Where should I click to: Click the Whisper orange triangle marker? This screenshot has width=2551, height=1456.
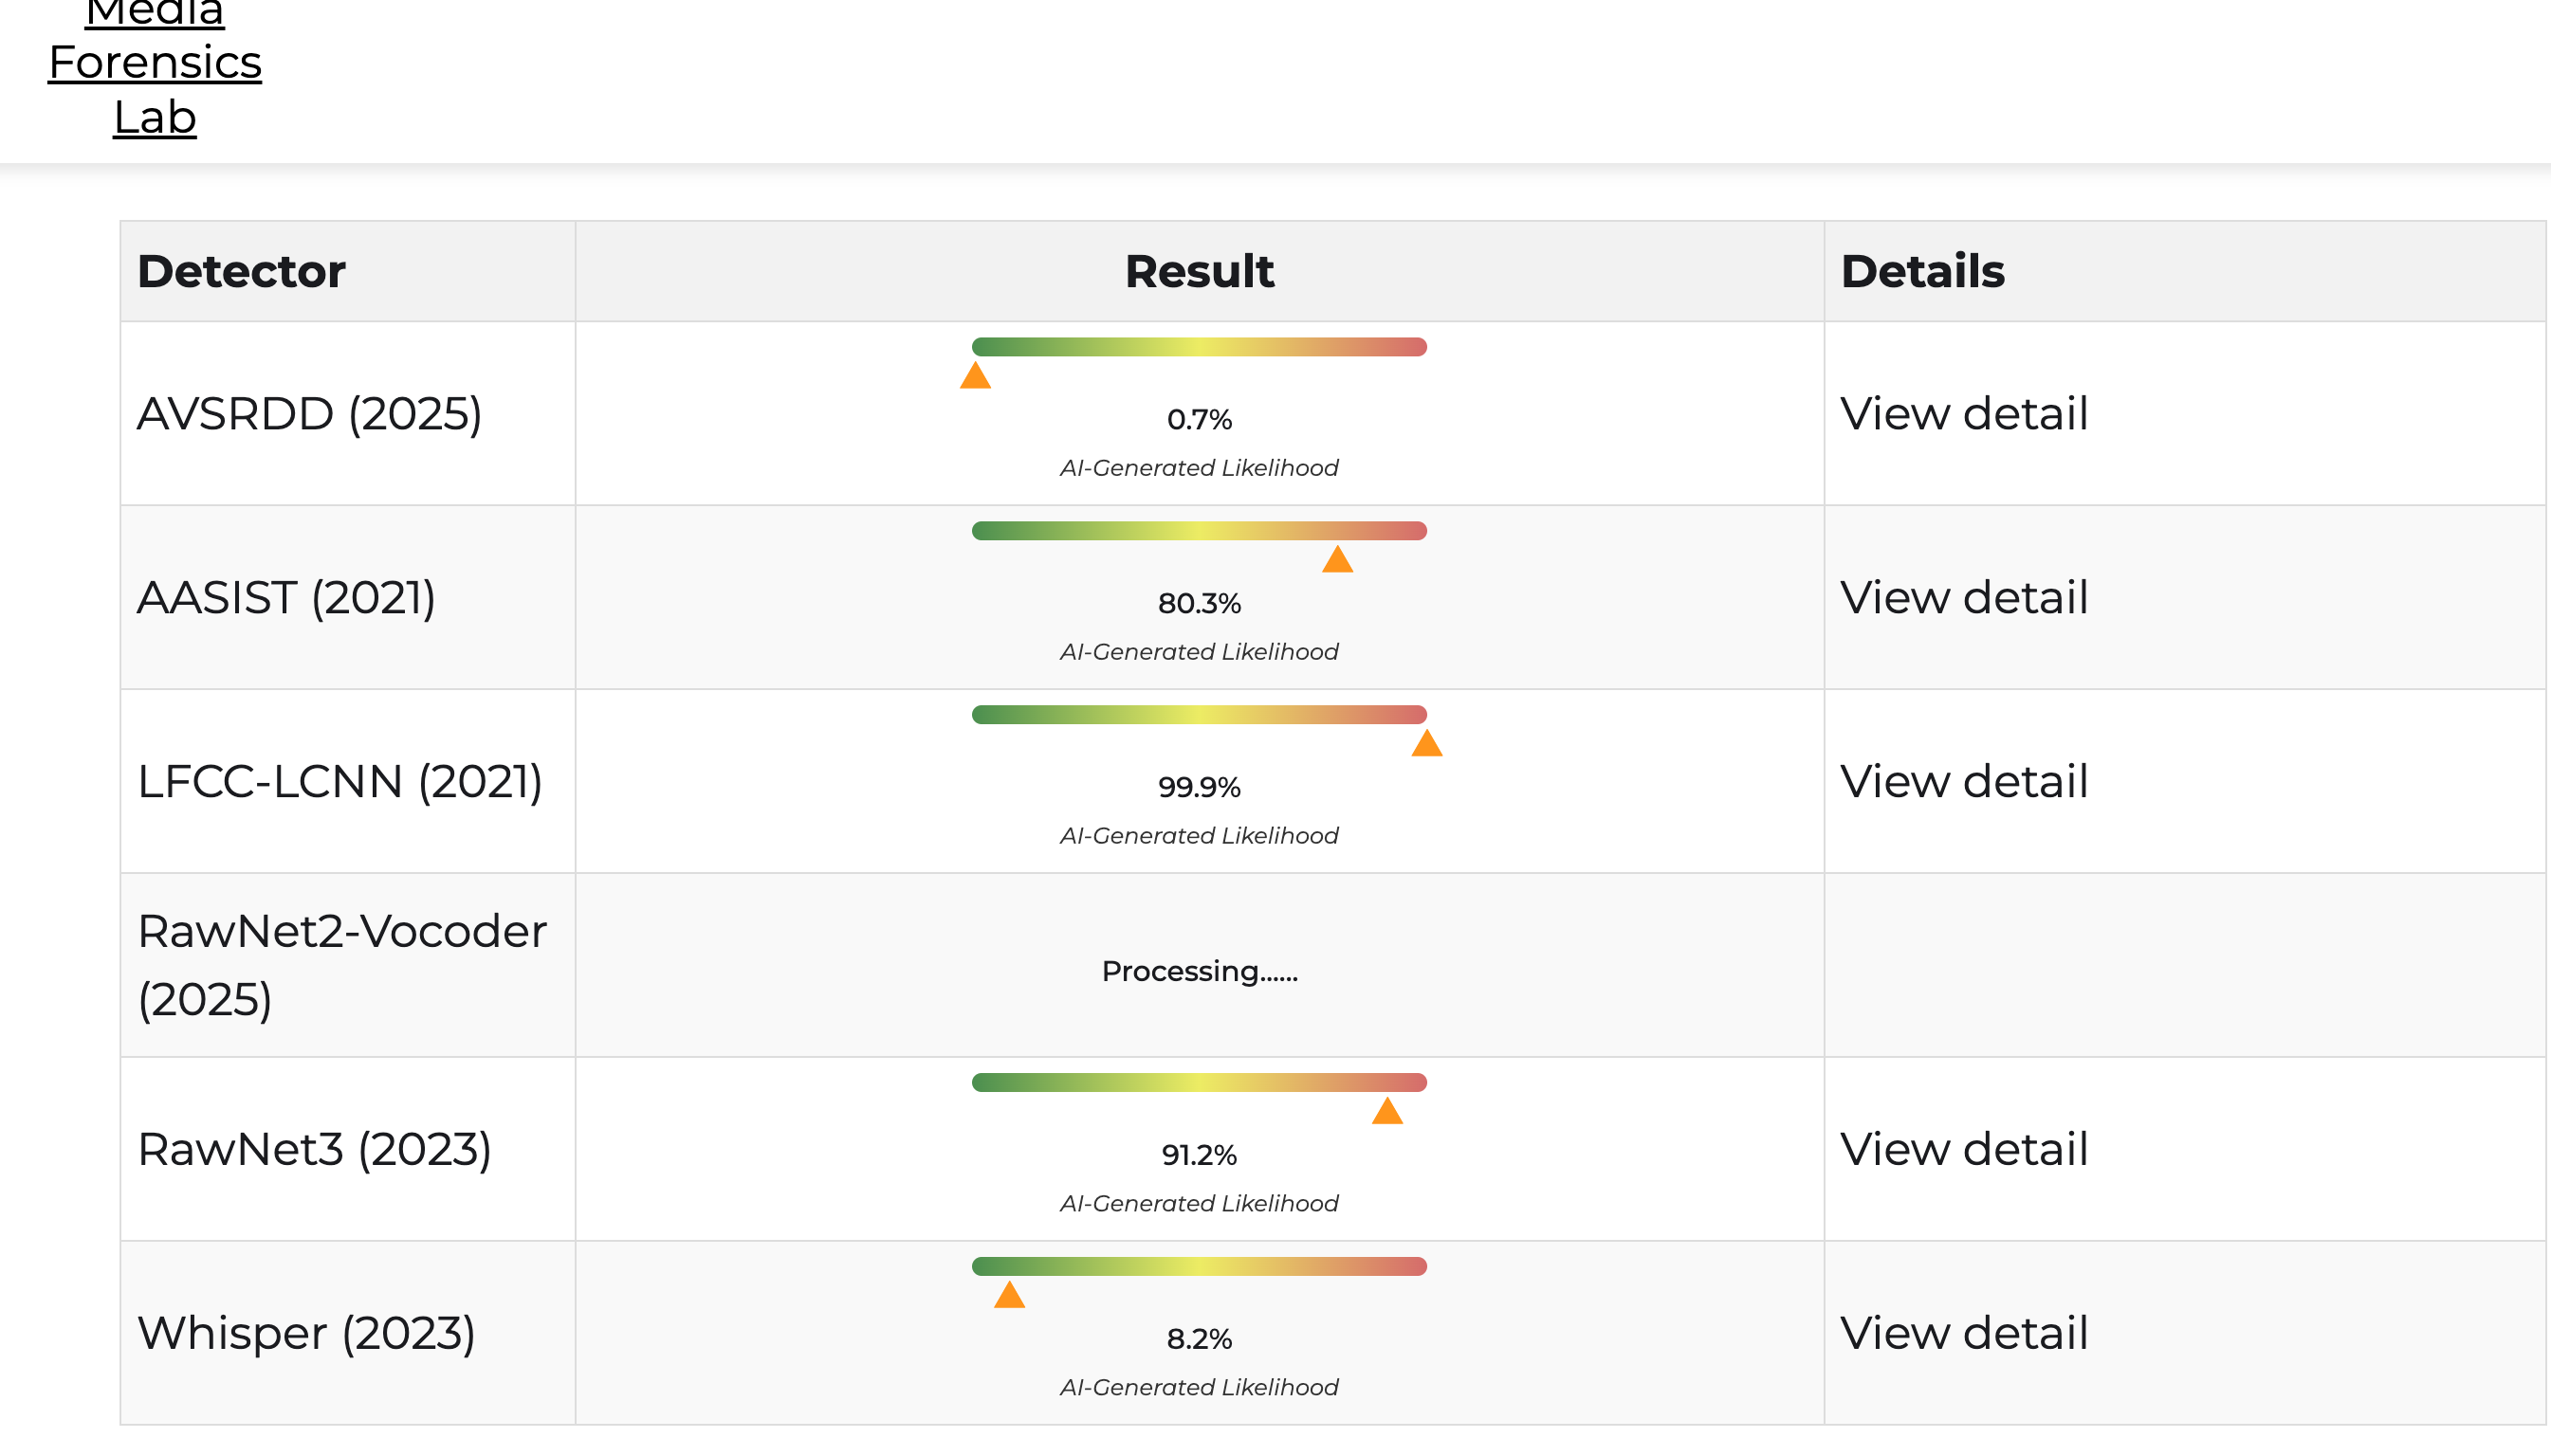pos(1009,1296)
